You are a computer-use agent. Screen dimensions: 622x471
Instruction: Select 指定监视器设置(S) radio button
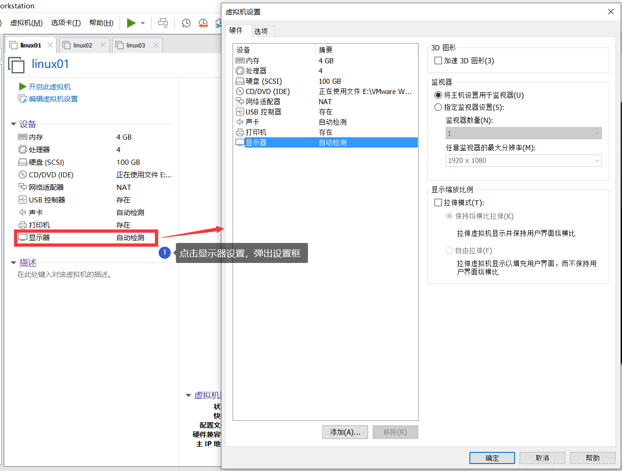click(438, 107)
